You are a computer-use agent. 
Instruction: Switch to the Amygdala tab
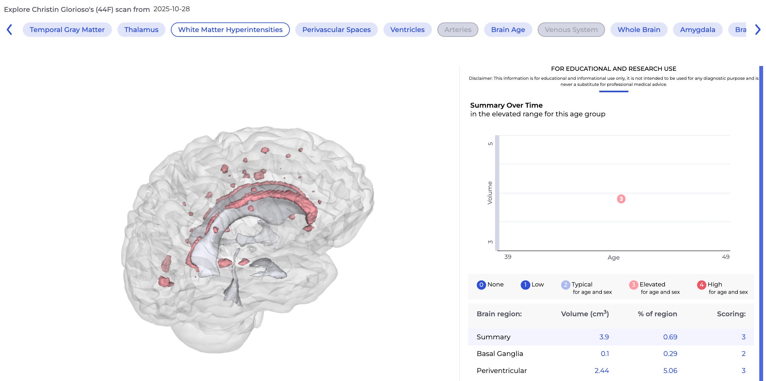coord(697,30)
